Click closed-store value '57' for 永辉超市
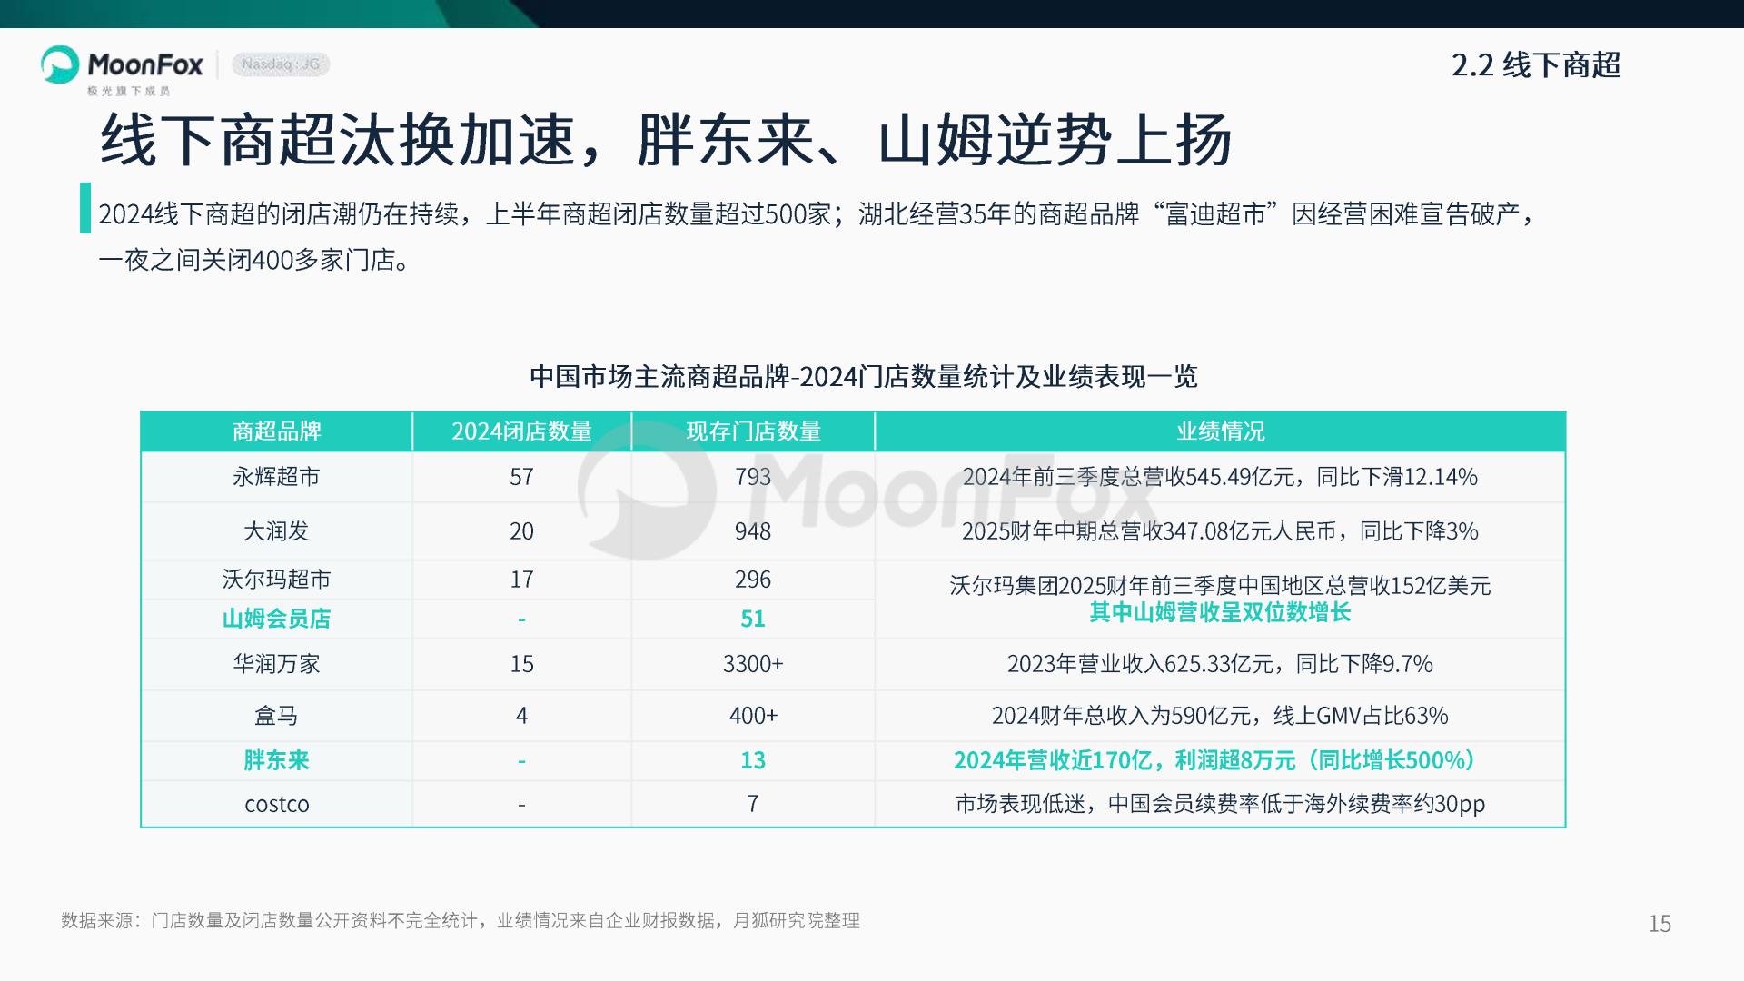The image size is (1744, 981). 521,477
